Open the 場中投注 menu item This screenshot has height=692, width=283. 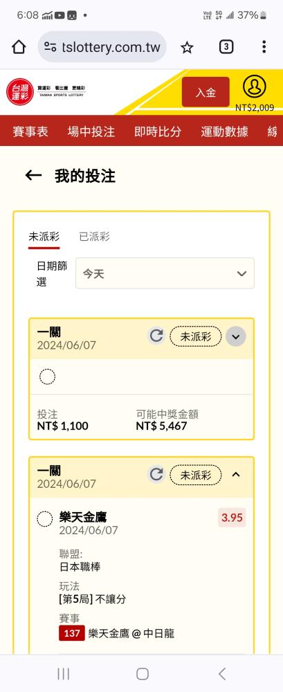pyautogui.click(x=91, y=131)
